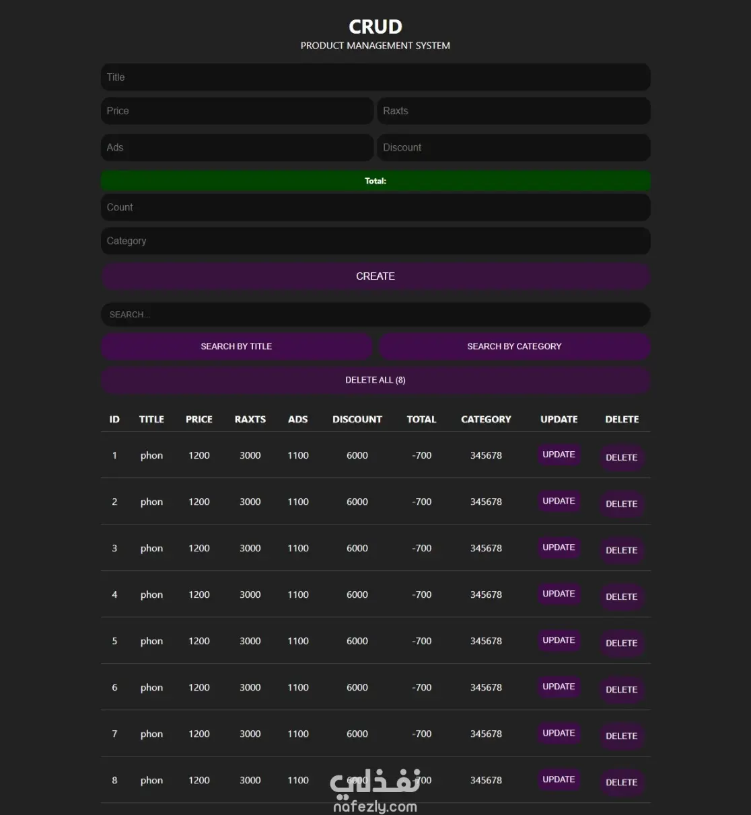Image resolution: width=751 pixels, height=815 pixels.
Task: Click the TOTAL column header
Action: pos(422,419)
